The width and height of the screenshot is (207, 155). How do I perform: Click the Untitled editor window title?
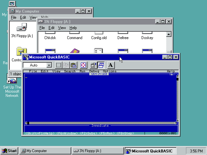click(99, 74)
